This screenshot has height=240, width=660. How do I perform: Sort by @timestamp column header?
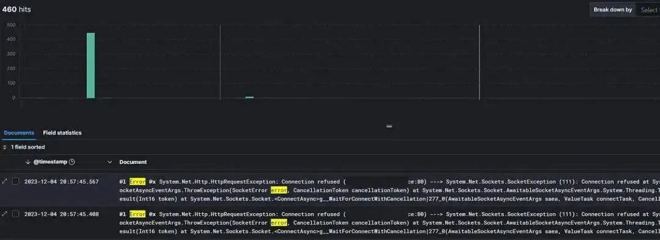click(x=50, y=162)
